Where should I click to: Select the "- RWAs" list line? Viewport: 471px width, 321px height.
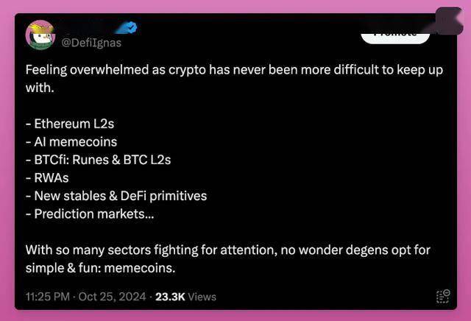[x=47, y=178]
